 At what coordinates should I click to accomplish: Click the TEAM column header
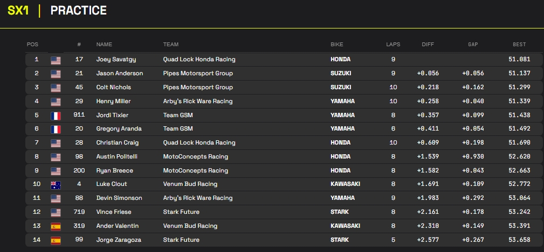click(170, 45)
